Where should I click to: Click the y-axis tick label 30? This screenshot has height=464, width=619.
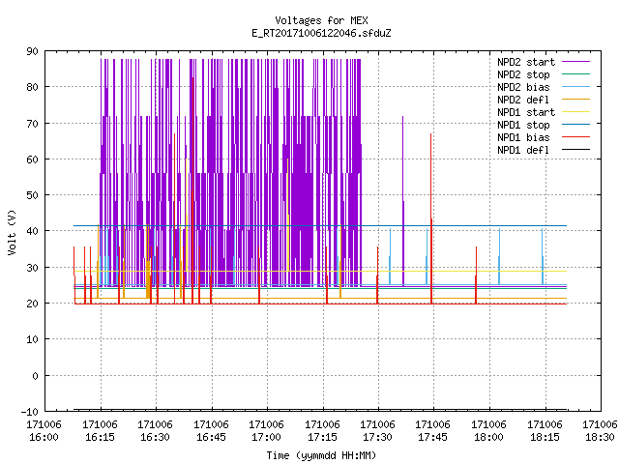[x=32, y=268]
